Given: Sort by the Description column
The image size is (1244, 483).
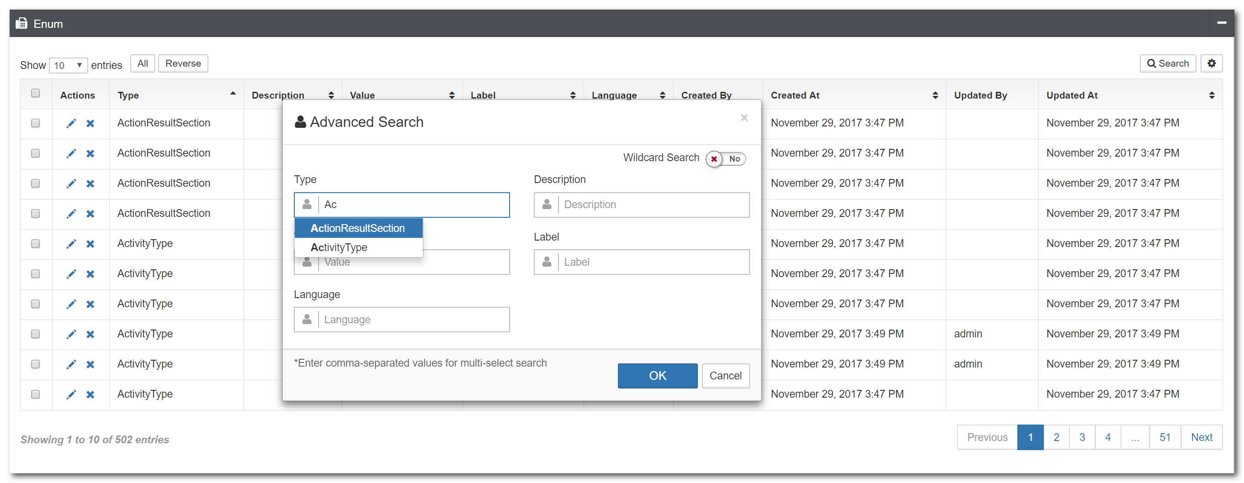Looking at the screenshot, I should tap(292, 95).
